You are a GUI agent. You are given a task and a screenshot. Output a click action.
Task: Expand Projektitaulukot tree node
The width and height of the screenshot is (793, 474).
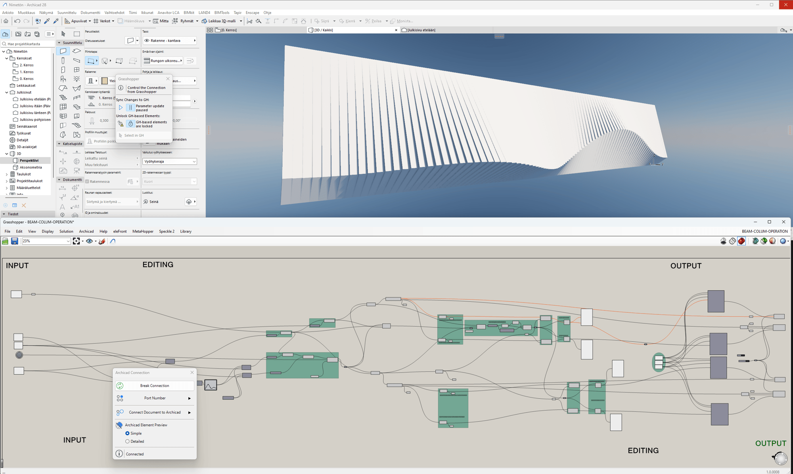point(7,181)
